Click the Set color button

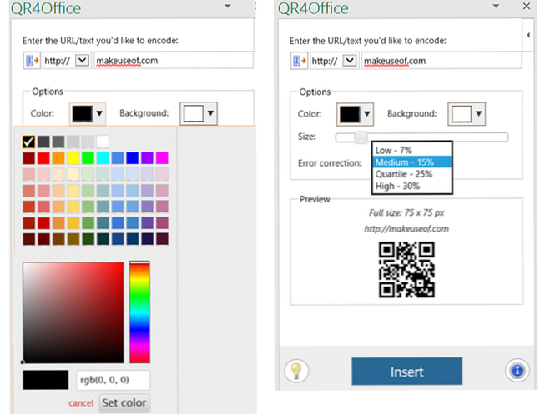(x=124, y=403)
